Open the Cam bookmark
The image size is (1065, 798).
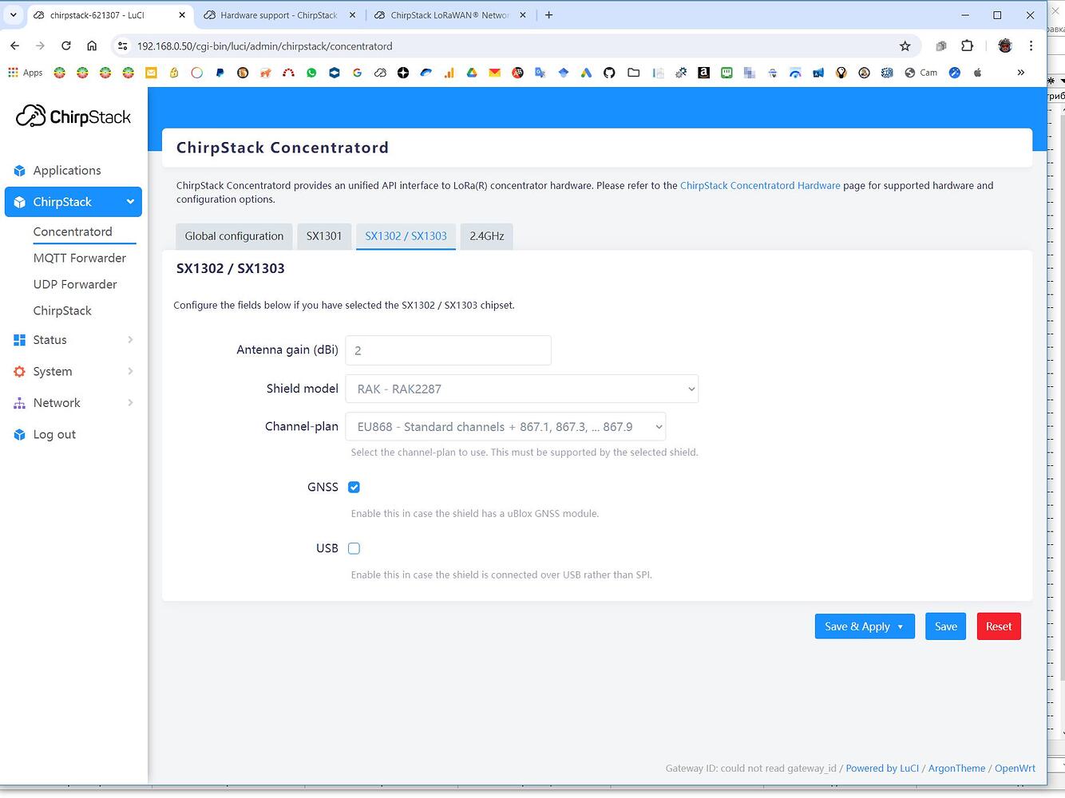coord(921,73)
